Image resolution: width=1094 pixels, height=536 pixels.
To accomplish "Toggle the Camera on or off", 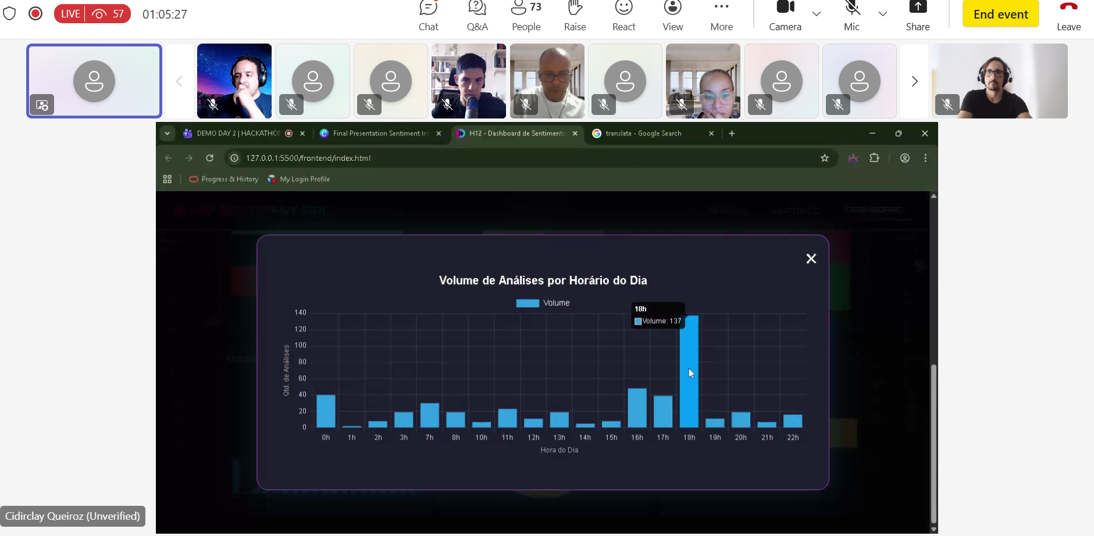I will click(785, 16).
